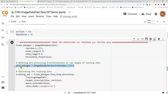Open the command palette icon
Image resolution: width=168 pixels, height=94 pixels.
3,82
